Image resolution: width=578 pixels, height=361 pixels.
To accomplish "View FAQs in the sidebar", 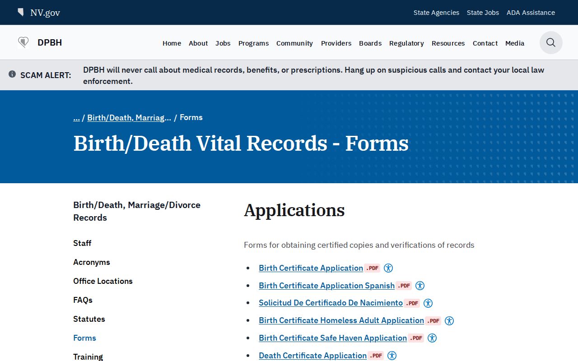I will coord(83,300).
